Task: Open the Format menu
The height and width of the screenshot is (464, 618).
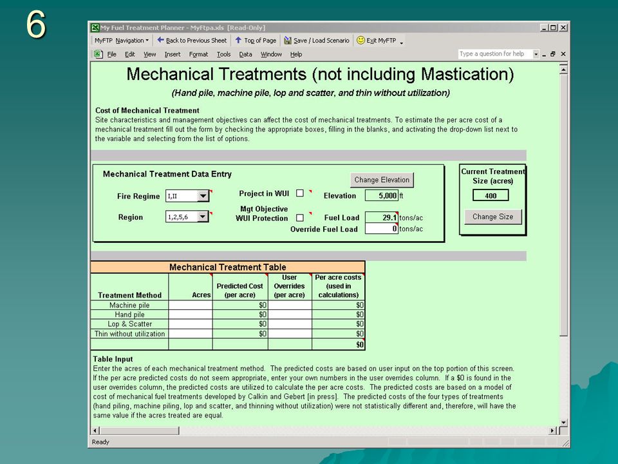Action: click(198, 54)
